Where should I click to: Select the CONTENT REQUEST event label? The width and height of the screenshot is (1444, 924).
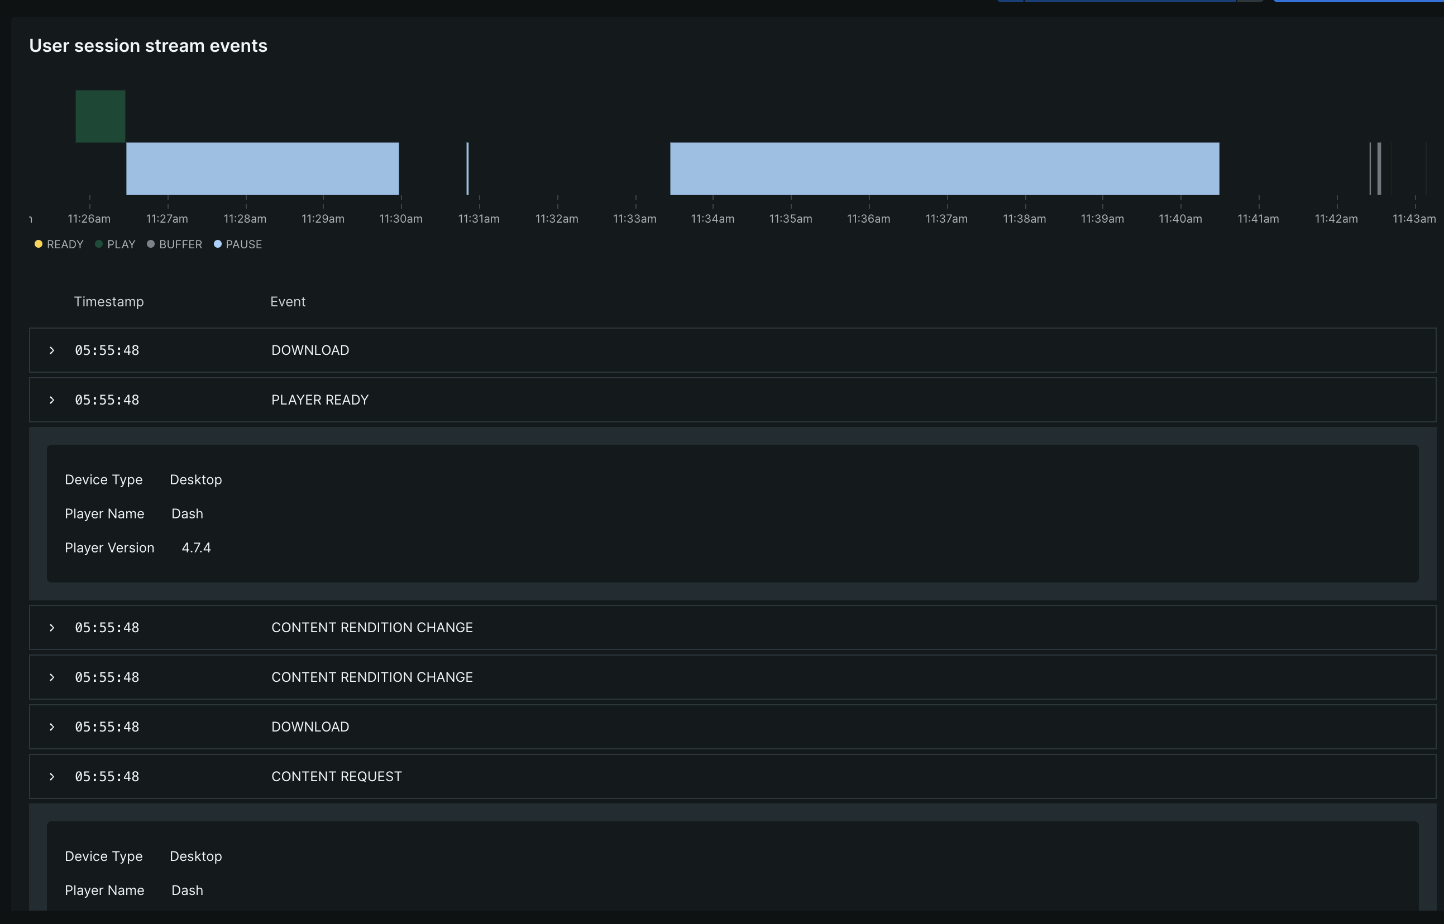click(336, 776)
